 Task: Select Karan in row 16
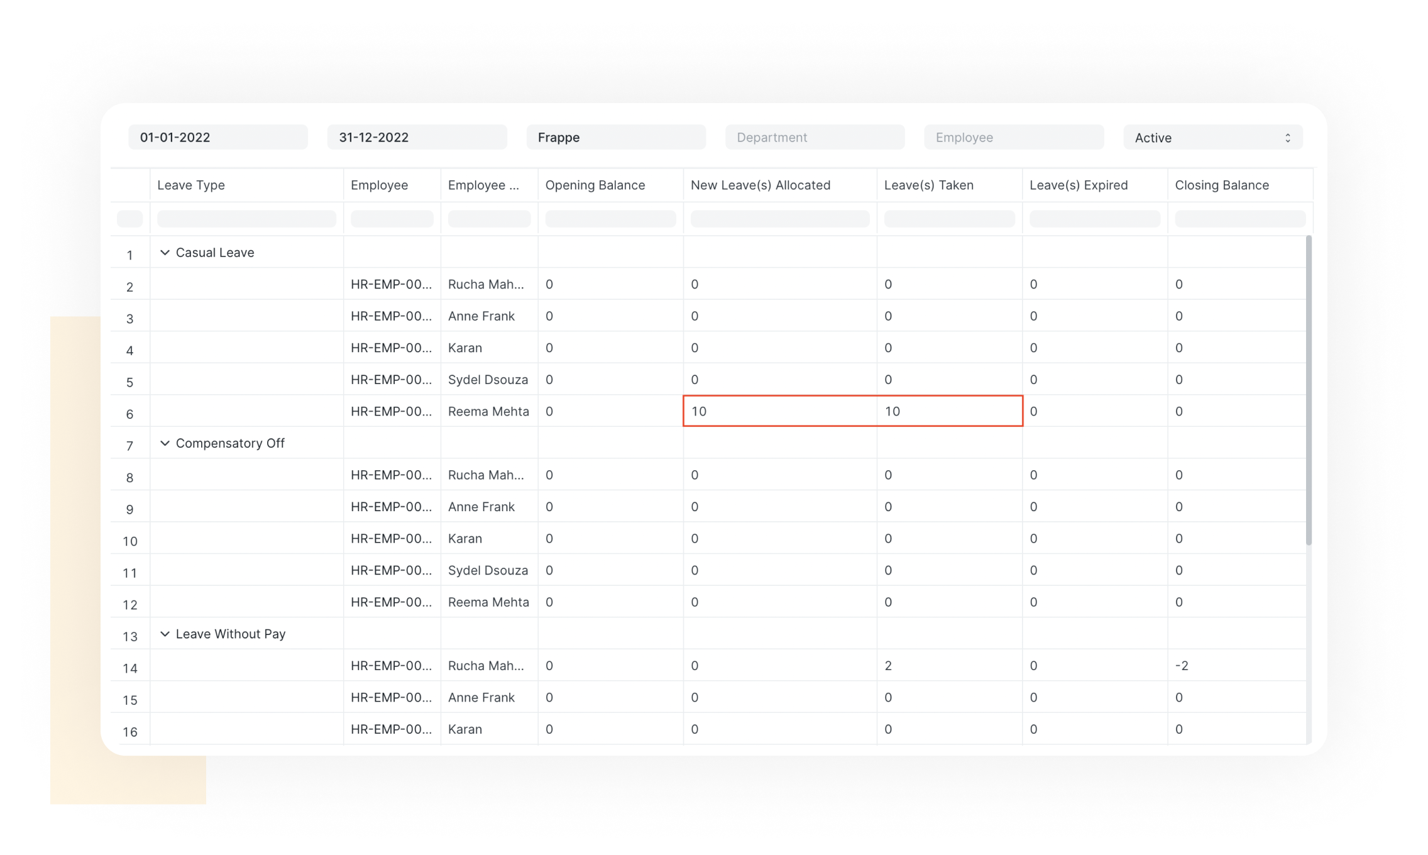coord(489,729)
